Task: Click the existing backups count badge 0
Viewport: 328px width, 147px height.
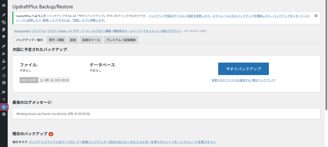Action: [51, 134]
